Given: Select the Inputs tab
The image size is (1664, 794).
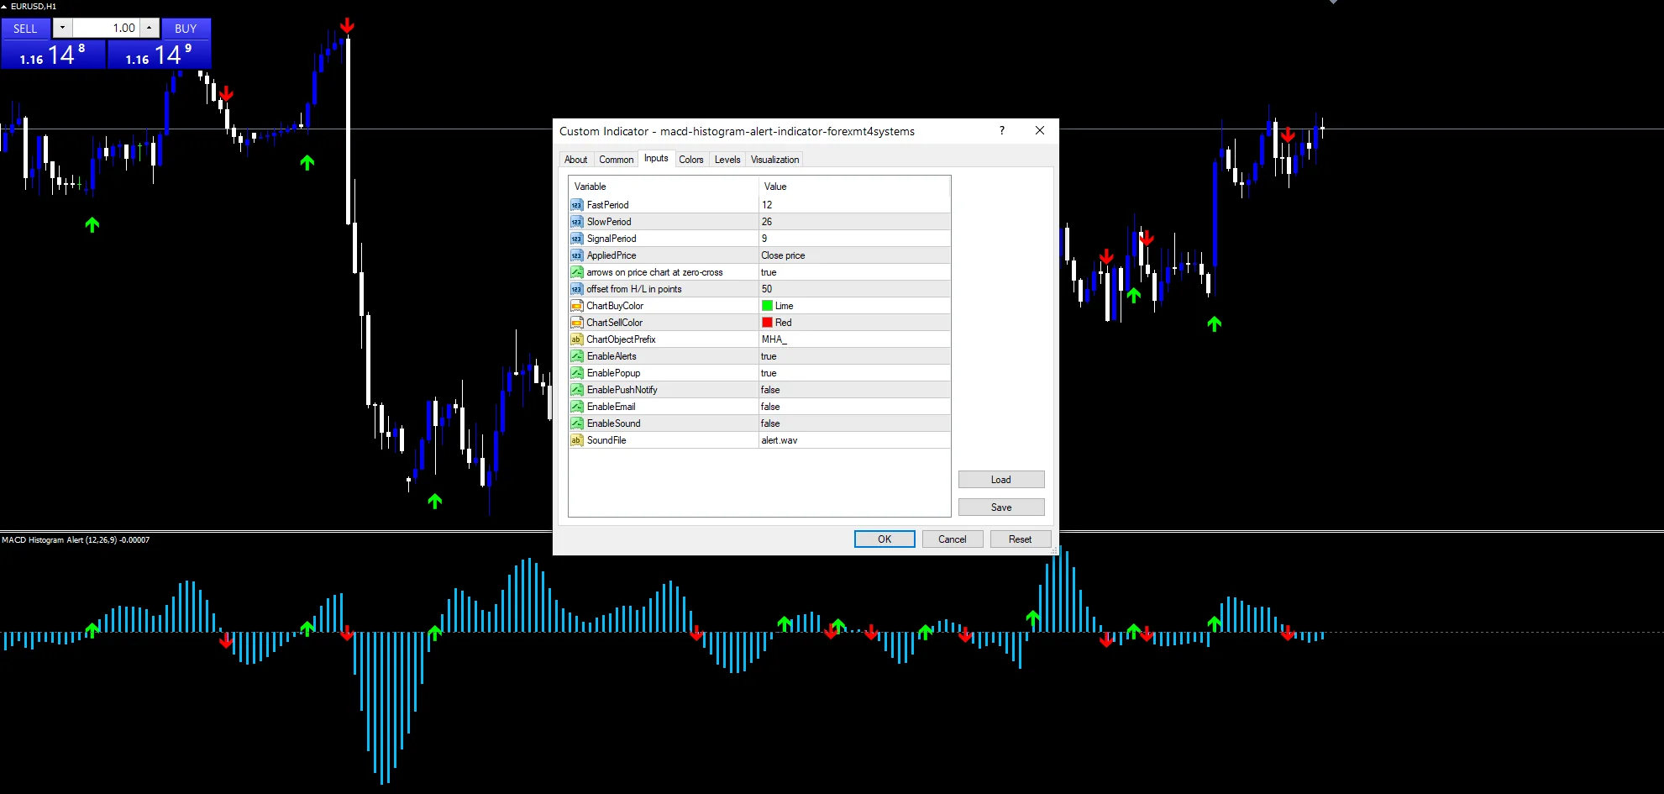Looking at the screenshot, I should pos(656,158).
